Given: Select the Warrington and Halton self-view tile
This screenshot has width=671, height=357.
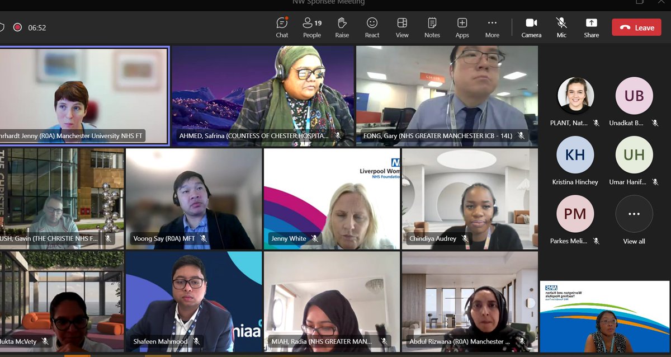Looking at the screenshot, I should pos(605,317).
